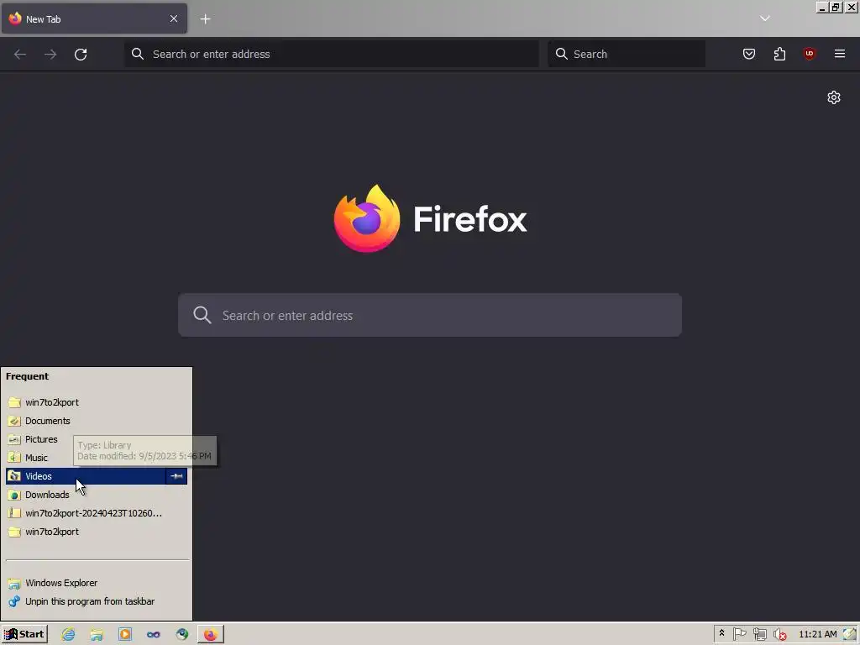Click the muted volume tray icon
The width and height of the screenshot is (860, 645).
779,635
